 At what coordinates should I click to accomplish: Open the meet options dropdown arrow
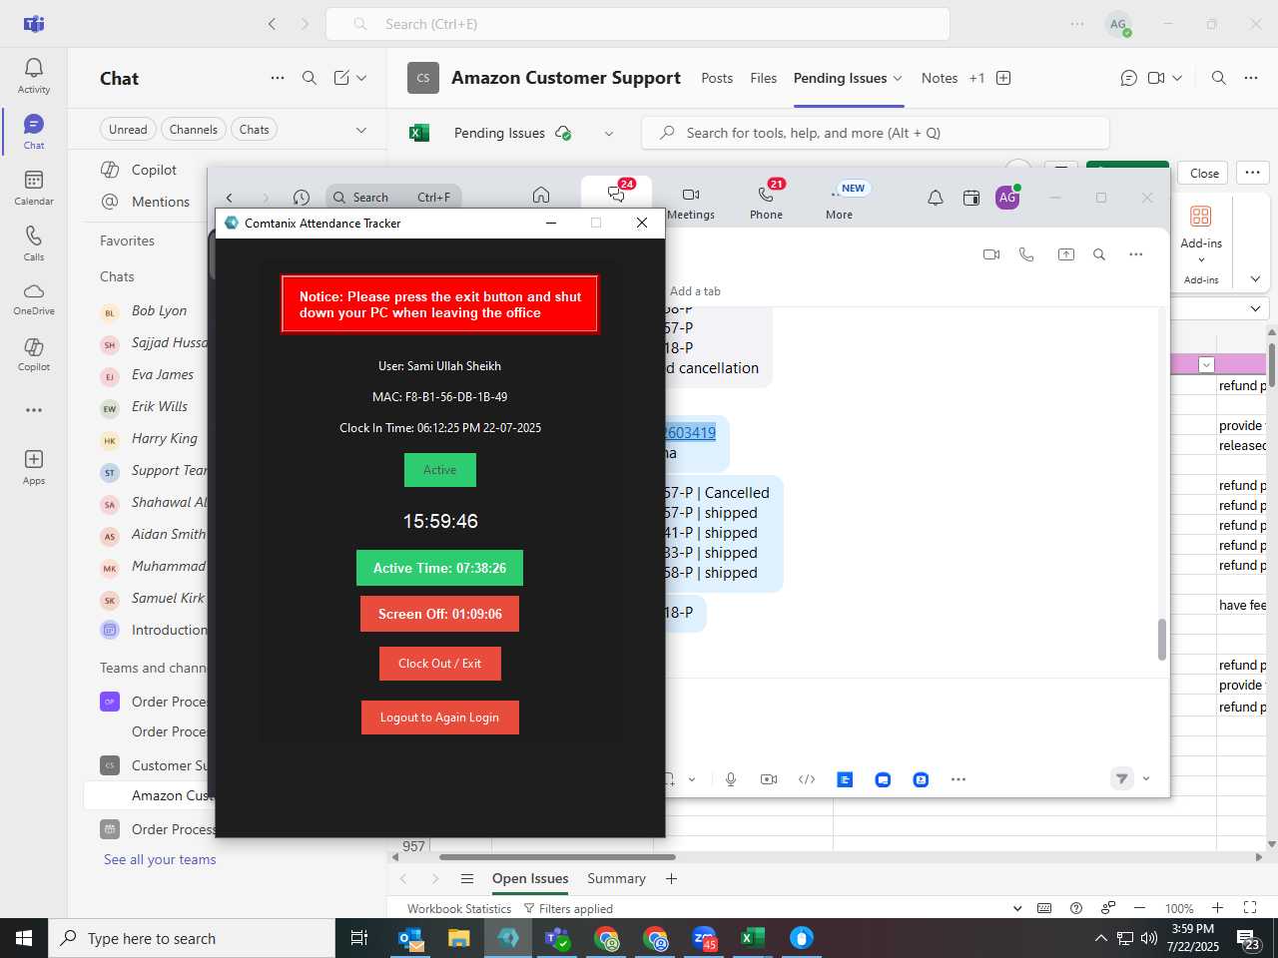pos(1177,78)
